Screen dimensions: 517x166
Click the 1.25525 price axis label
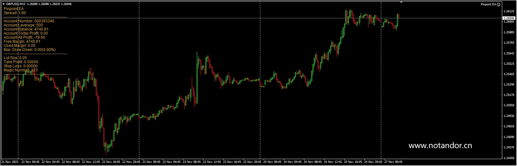click(x=509, y=64)
